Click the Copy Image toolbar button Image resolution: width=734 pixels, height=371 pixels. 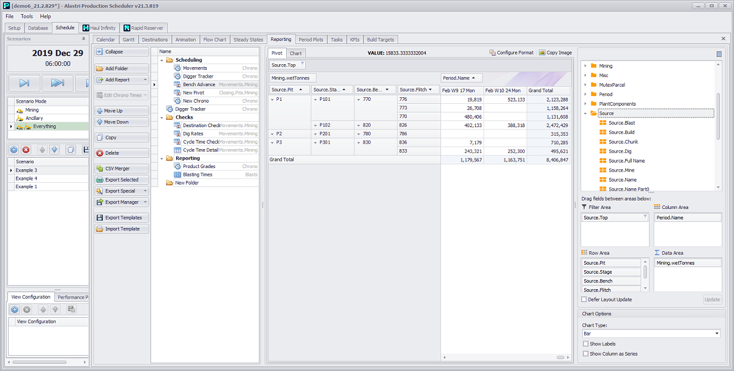[555, 53]
